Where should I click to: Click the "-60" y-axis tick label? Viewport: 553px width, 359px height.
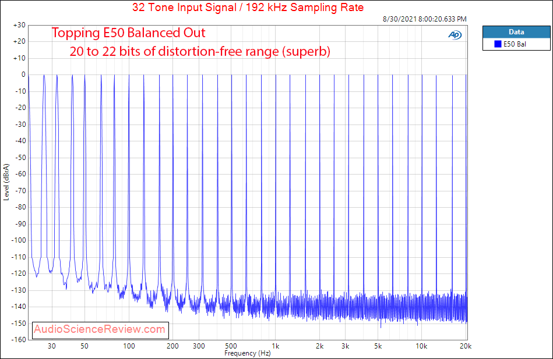click(x=20, y=174)
